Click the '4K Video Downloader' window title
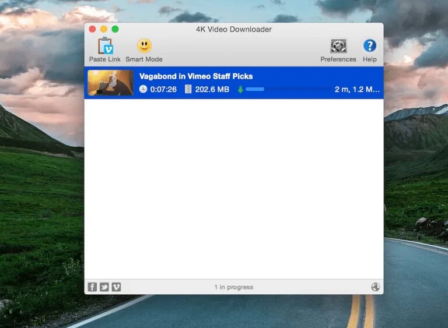This screenshot has width=448, height=328. tap(234, 29)
